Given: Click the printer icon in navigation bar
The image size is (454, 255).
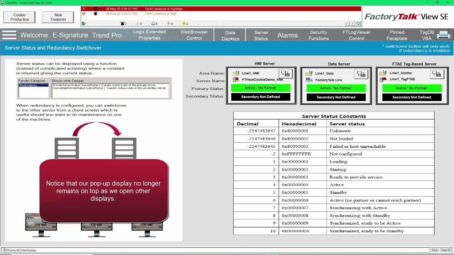Looking at the screenshot, I should pos(443,35).
